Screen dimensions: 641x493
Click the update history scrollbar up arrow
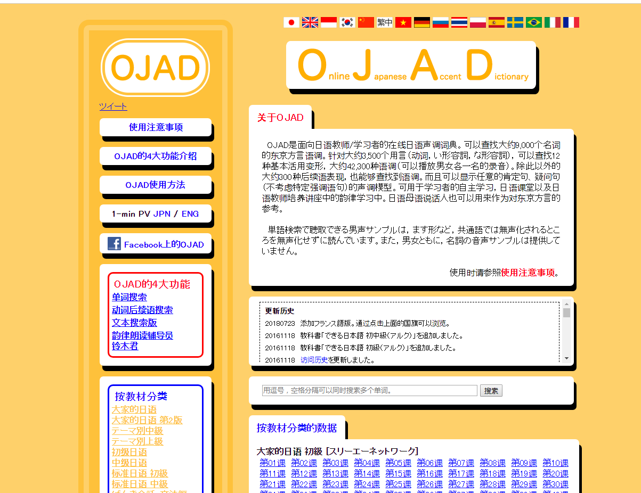point(566,305)
